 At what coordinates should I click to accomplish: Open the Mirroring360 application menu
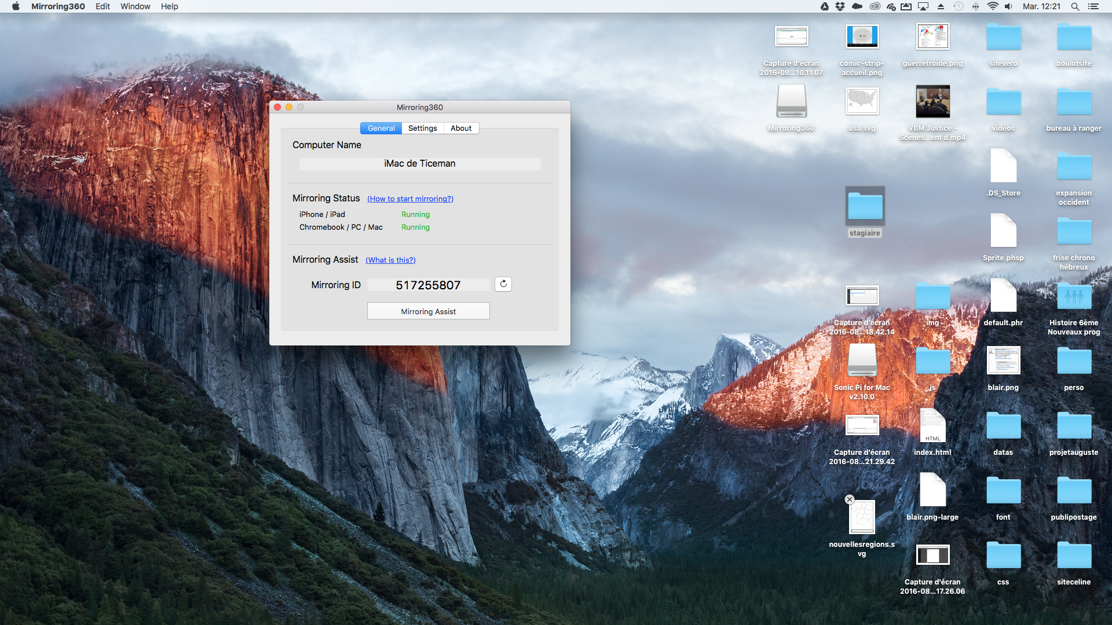[x=58, y=6]
